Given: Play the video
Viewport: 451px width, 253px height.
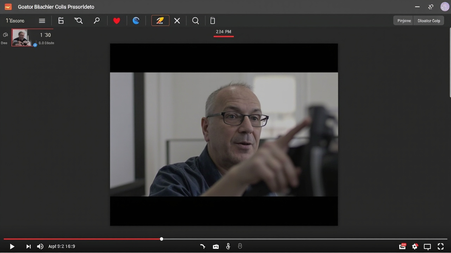Looking at the screenshot, I should point(12,247).
